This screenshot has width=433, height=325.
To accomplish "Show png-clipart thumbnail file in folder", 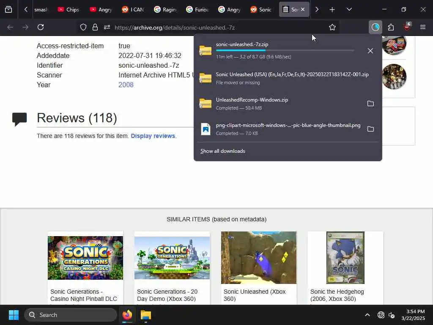I will click(370, 129).
